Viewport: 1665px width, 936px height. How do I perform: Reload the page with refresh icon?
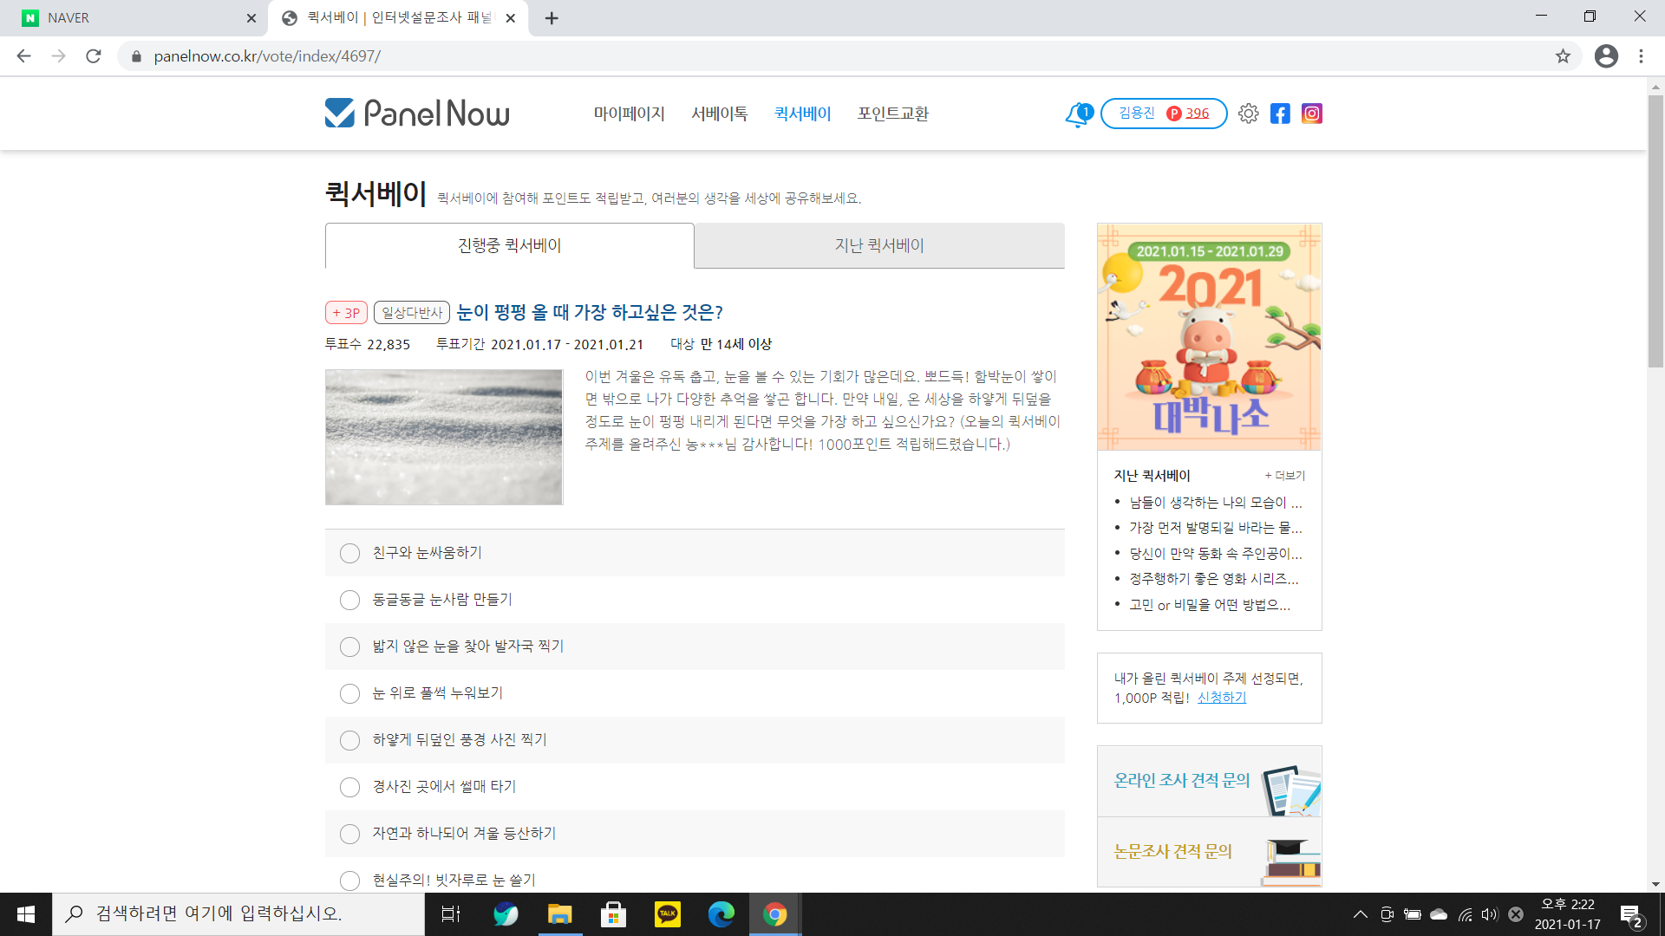tap(94, 56)
